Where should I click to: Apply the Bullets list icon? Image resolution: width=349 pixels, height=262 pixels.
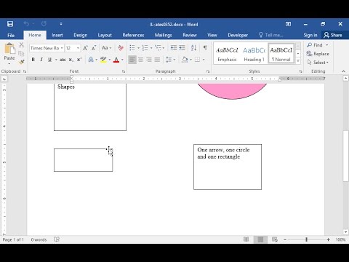pos(132,48)
